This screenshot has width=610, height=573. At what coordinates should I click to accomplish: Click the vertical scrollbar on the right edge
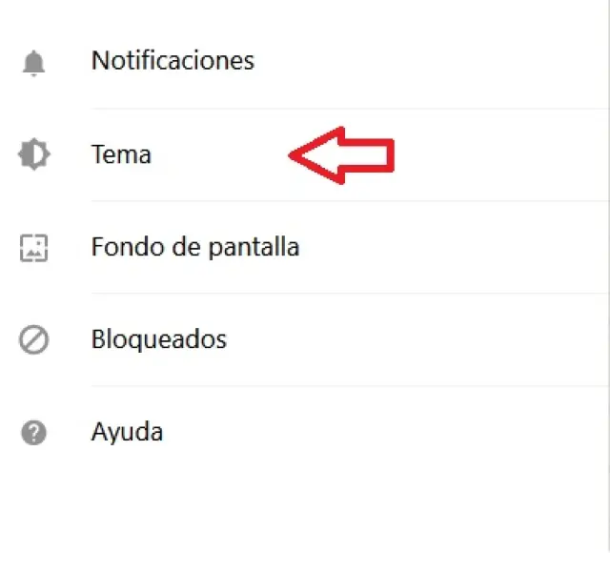click(608, 276)
